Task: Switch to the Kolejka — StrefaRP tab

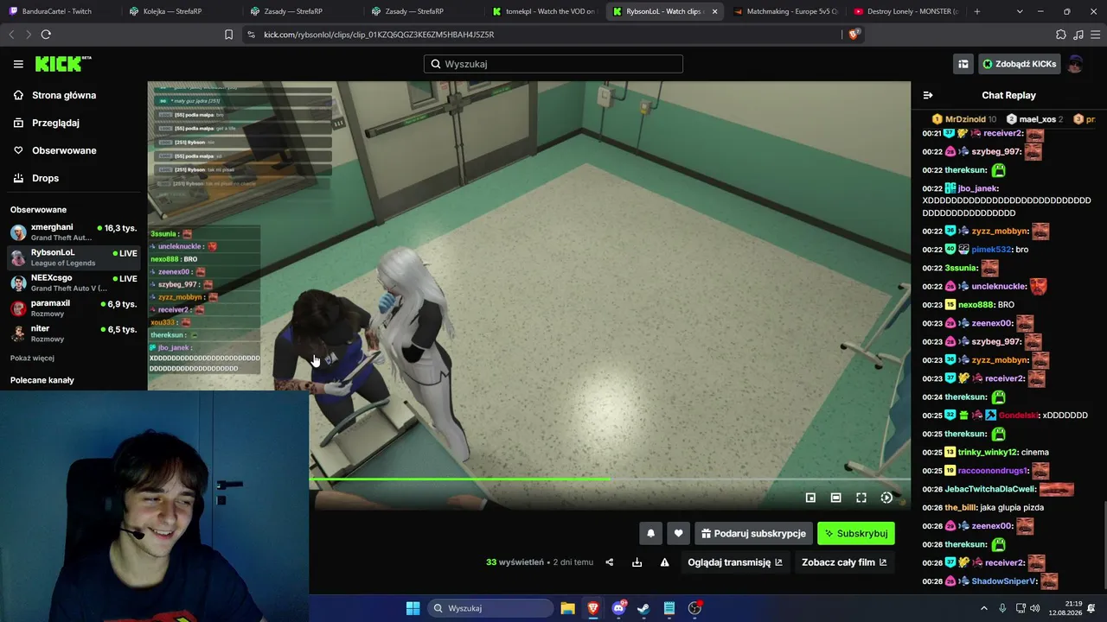Action: click(178, 11)
